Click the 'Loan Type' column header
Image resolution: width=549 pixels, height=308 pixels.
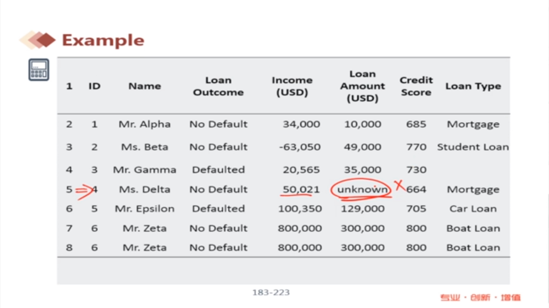point(473,86)
